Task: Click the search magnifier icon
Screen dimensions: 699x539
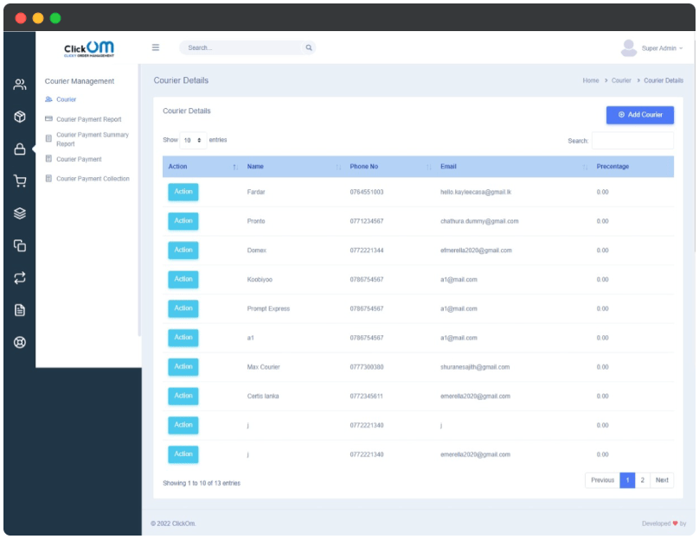Action: (x=309, y=48)
